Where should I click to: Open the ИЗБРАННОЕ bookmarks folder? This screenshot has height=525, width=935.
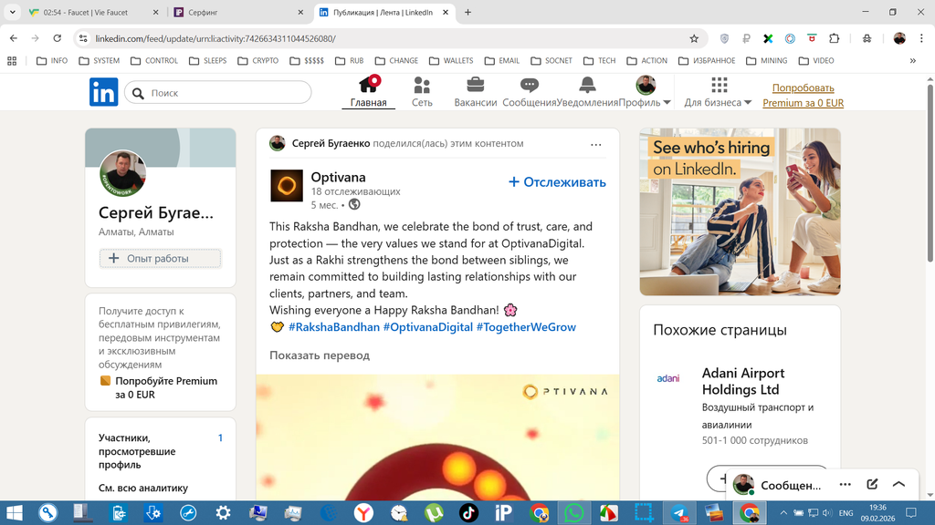click(x=708, y=61)
